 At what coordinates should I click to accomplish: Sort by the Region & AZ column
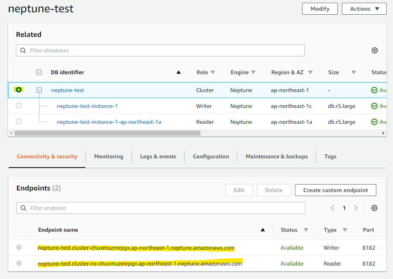(x=310, y=72)
